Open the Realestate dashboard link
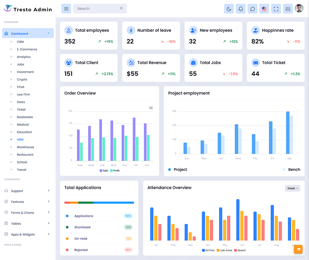Viewport: 309px width, 260px height. click(25, 117)
